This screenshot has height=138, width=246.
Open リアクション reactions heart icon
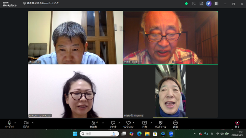coord(128,124)
